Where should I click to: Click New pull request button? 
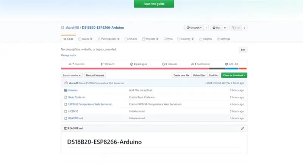point(95,75)
